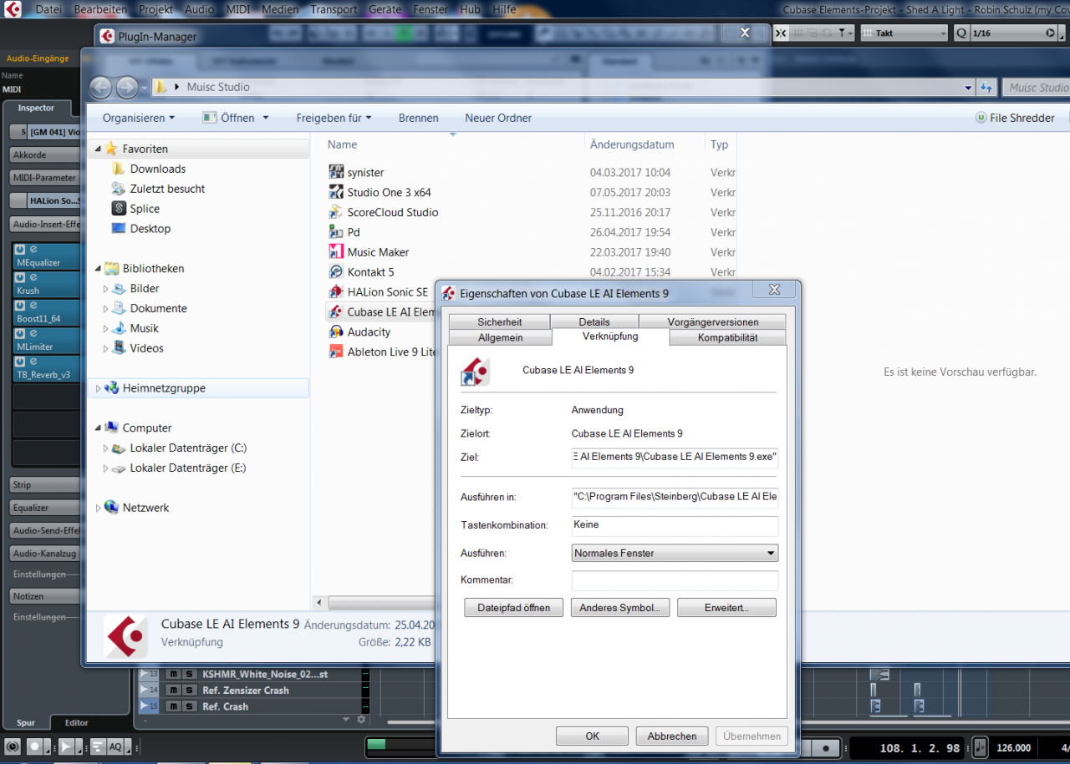
Task: Click the Downloads favorite folder
Action: [x=148, y=169]
